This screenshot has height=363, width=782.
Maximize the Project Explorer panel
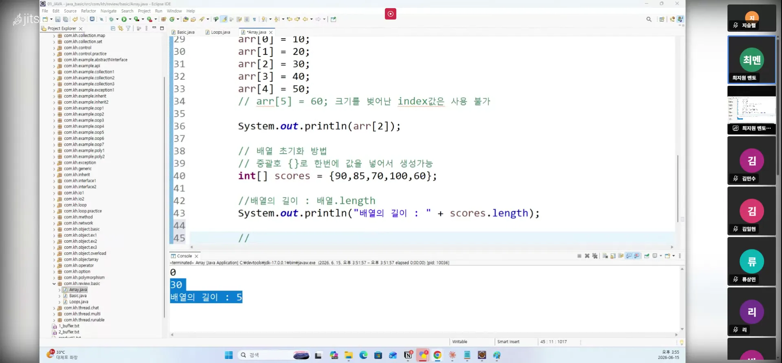coord(162,28)
